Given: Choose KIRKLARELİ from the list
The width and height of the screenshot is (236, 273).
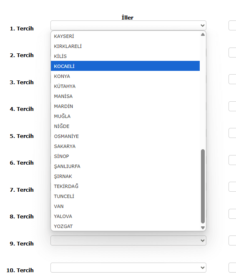Looking at the screenshot, I should point(125,46).
